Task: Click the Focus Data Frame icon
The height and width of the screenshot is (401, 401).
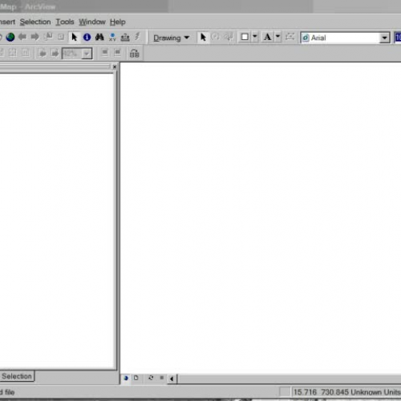Action: click(x=117, y=53)
